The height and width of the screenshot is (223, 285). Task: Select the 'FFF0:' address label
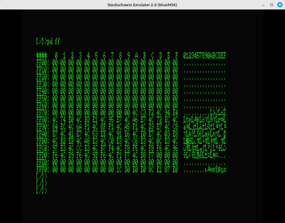(43, 170)
